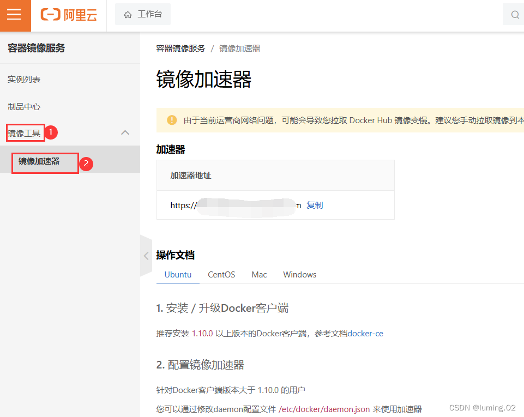
Task: Click the 1.10.0 version text
Action: point(202,334)
